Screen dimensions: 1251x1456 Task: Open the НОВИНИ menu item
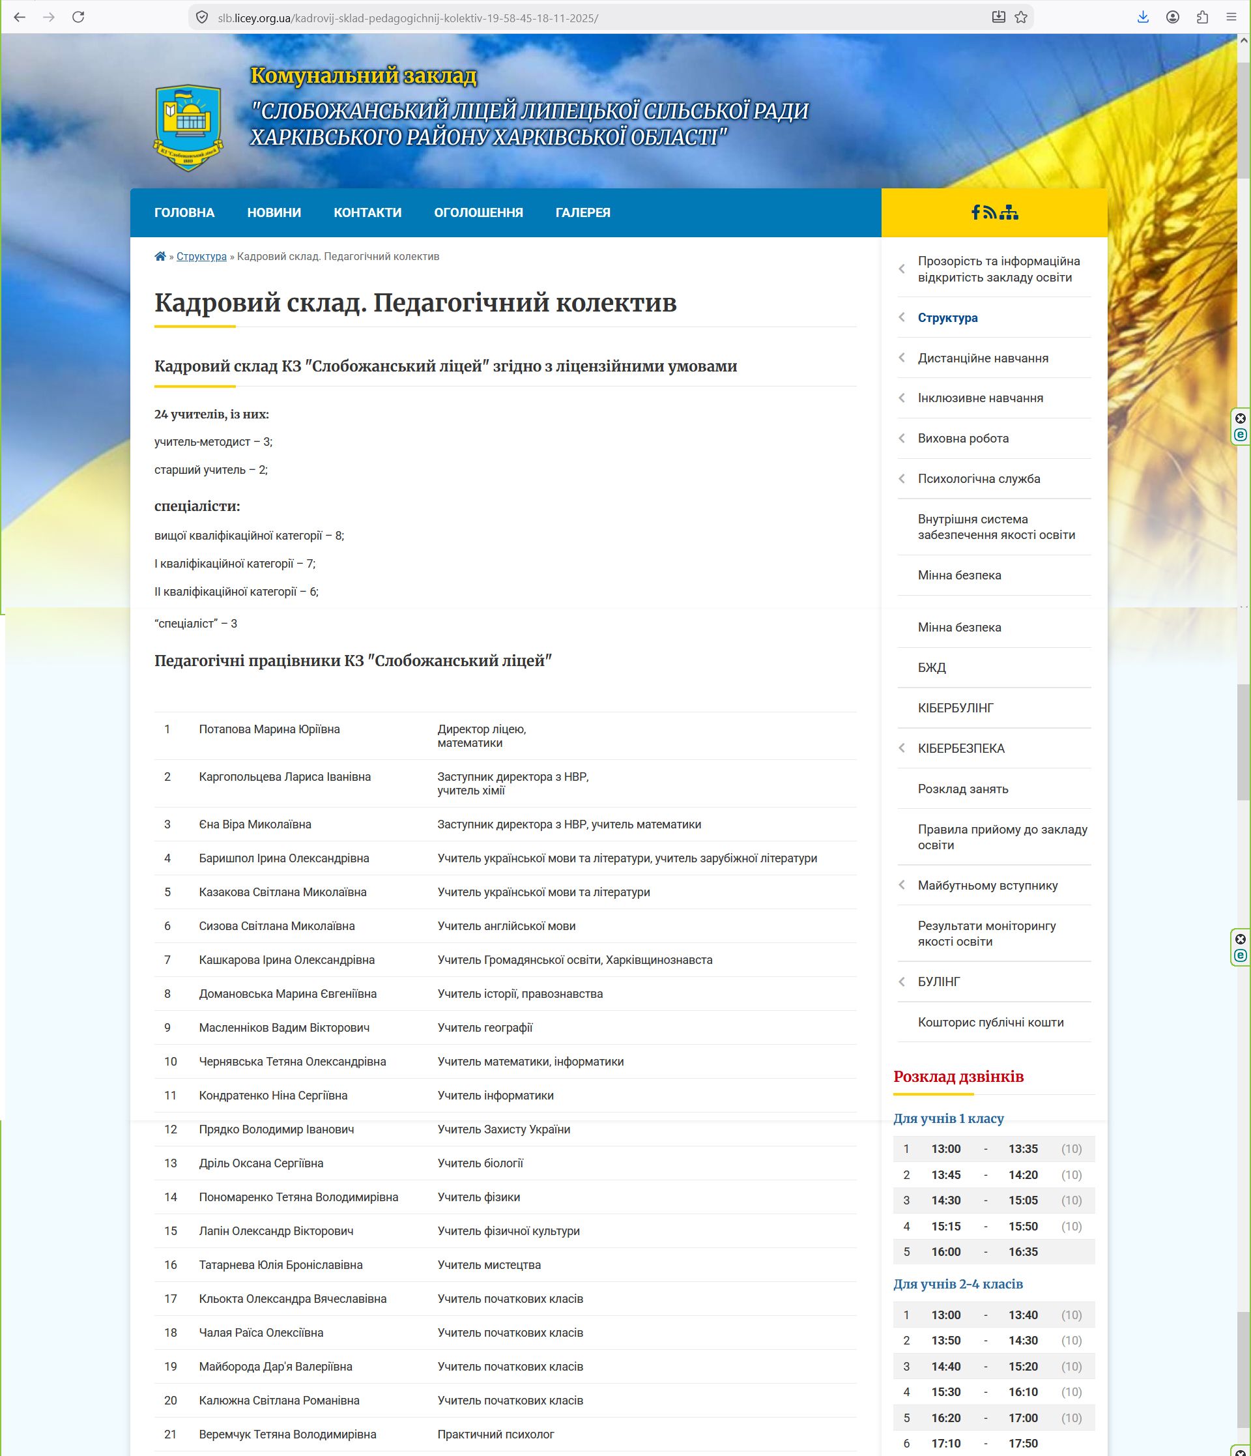point(274,213)
